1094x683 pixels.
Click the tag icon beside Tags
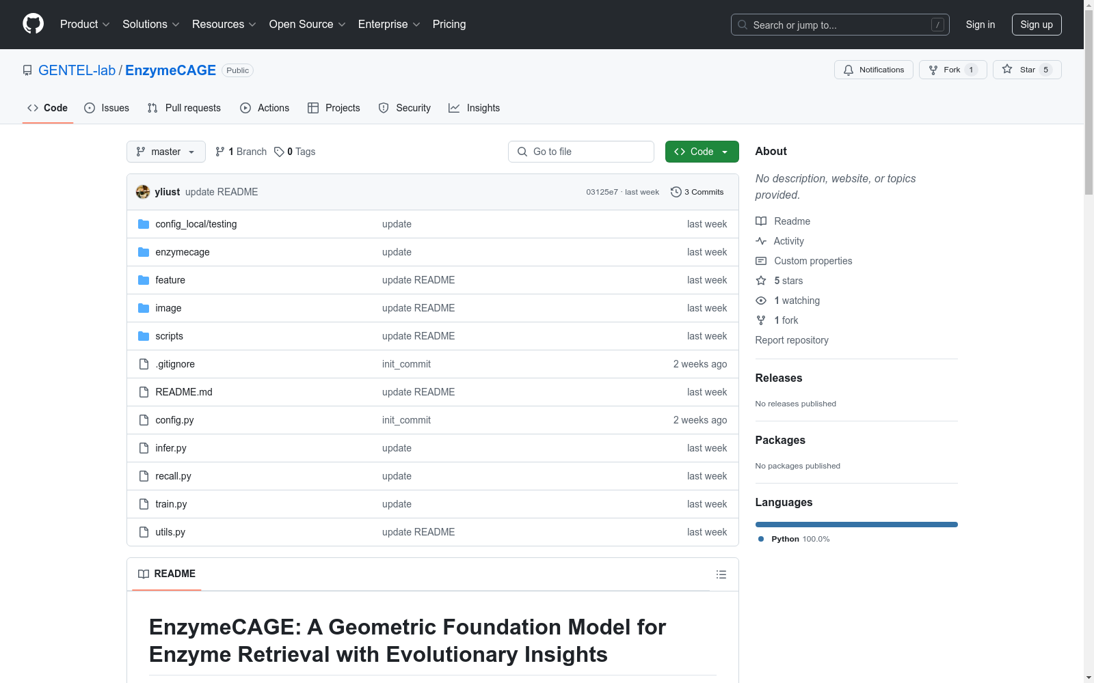[x=279, y=152]
